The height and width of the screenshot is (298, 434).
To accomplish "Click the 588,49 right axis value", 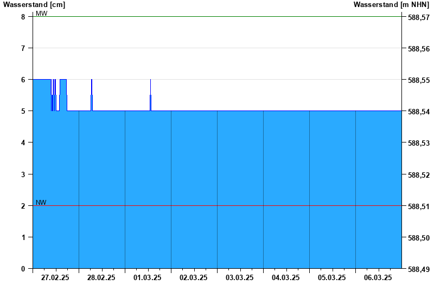I will [418, 269].
